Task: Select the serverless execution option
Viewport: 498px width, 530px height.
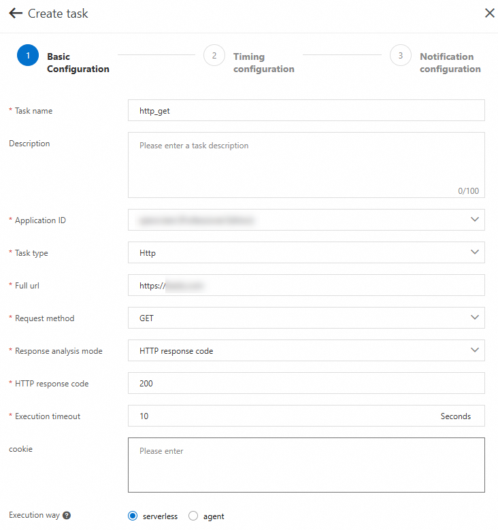Action: [x=133, y=516]
